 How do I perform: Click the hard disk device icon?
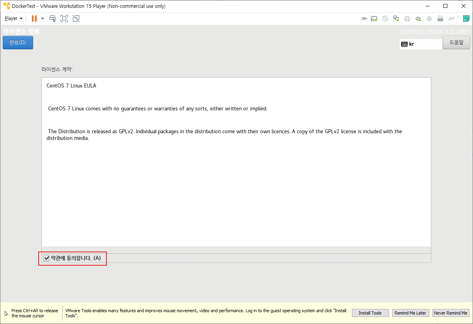tap(374, 19)
